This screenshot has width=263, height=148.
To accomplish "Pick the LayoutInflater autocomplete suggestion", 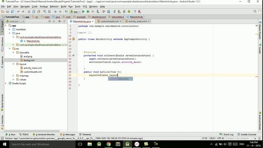I will [120, 79].
